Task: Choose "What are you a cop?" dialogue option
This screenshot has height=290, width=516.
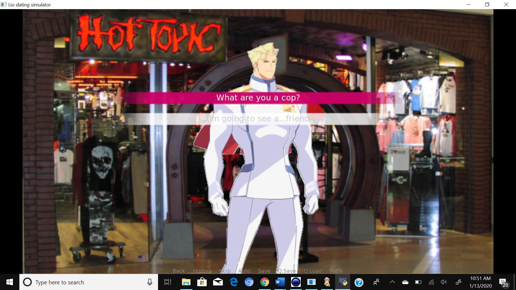Action: 258,98
